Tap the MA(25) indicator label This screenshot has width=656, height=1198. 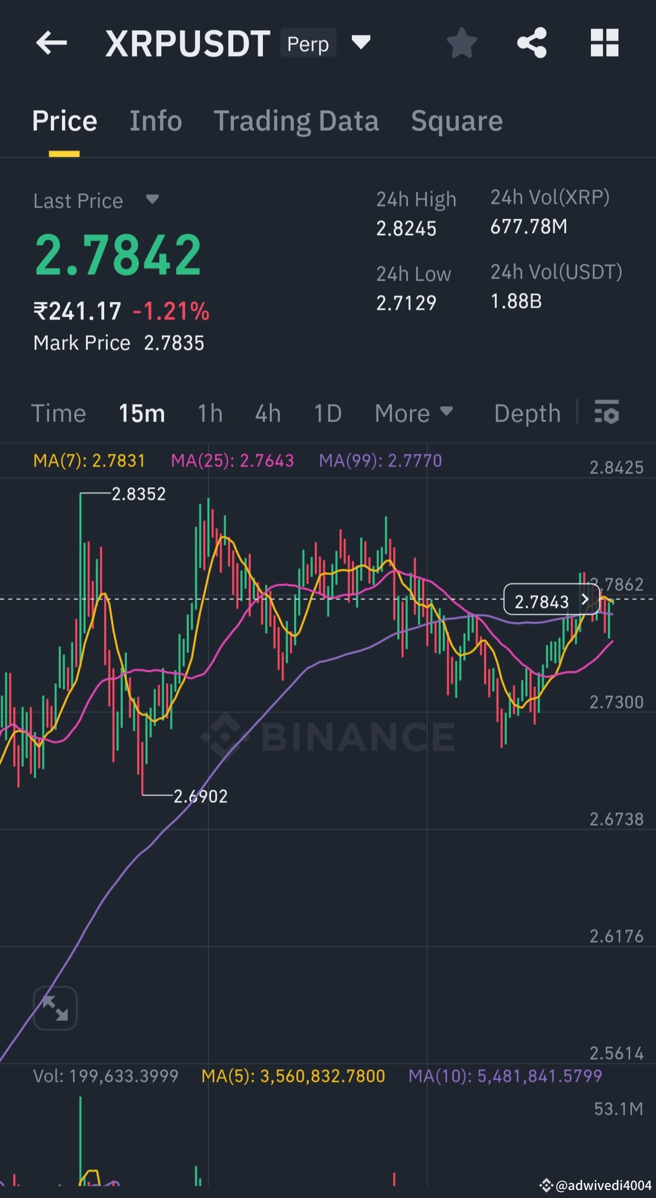point(233,460)
